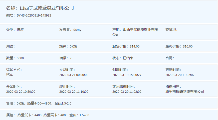
Task: Click the 拍得用户 label
Action: click(x=173, y=86)
